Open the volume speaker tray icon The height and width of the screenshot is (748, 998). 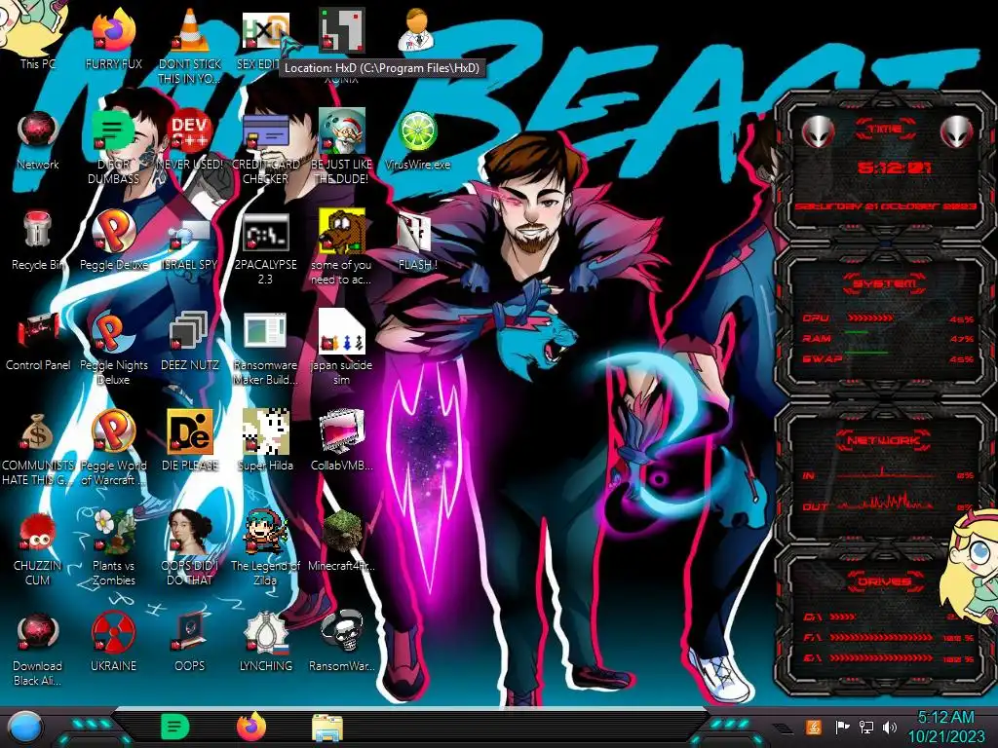point(890,727)
